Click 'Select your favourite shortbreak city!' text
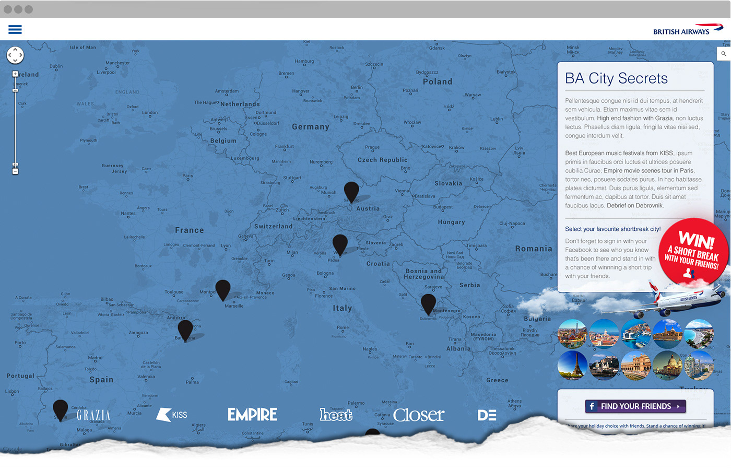 click(612, 229)
